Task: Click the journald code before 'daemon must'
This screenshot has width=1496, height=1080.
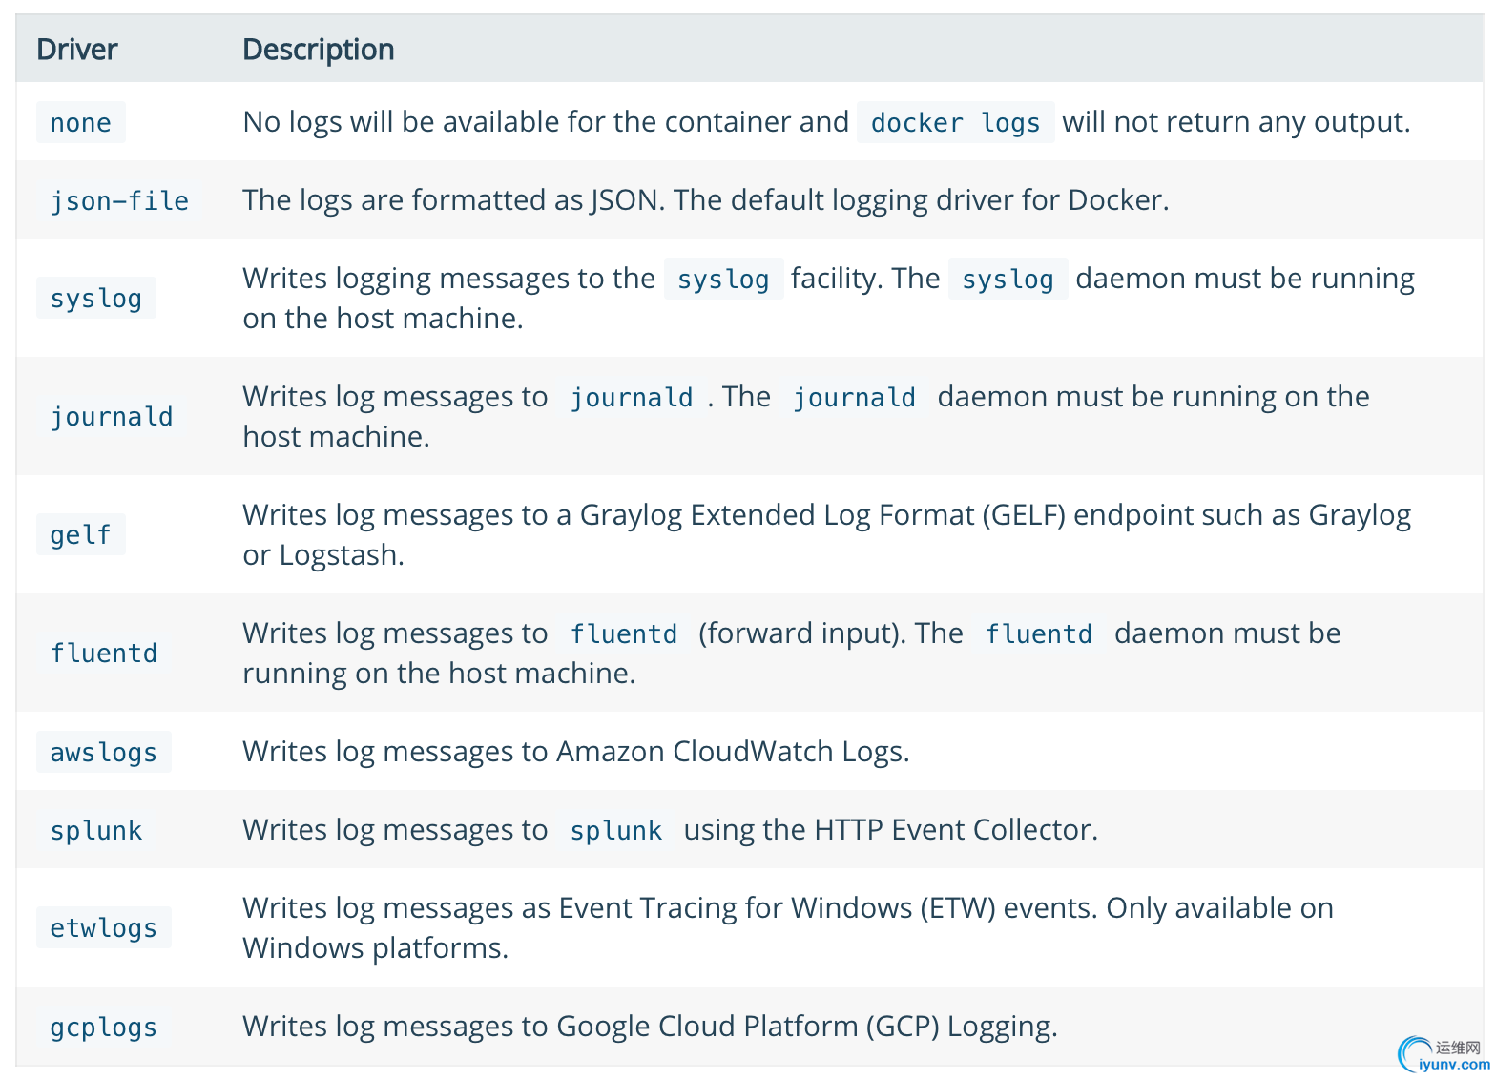Action: pos(854,397)
